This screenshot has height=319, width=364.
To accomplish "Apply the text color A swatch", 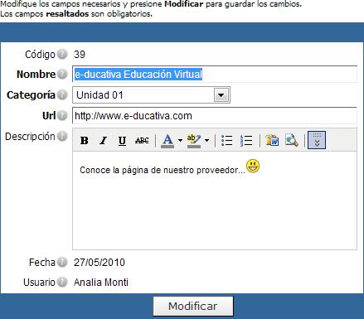I will coord(167,141).
